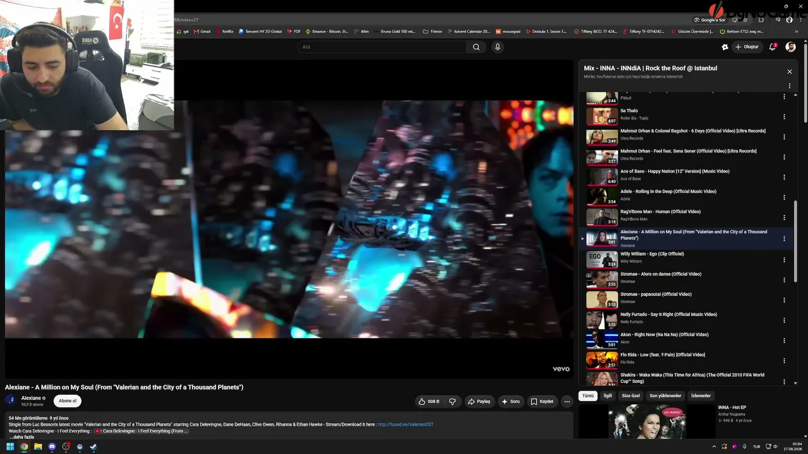Click the search magnifier button
Image resolution: width=808 pixels, height=454 pixels.
(x=476, y=47)
